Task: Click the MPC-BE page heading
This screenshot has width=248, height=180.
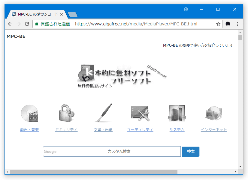Action: click(x=16, y=36)
